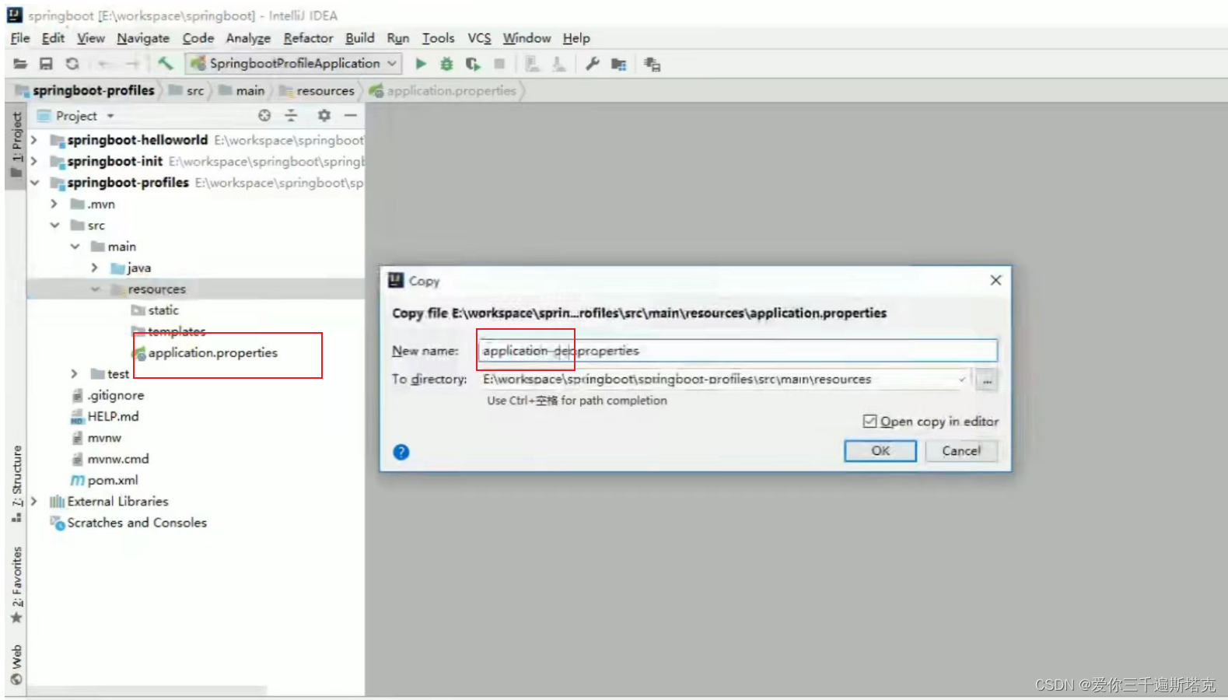
Task: Open the Edit menu
Action: click(53, 38)
